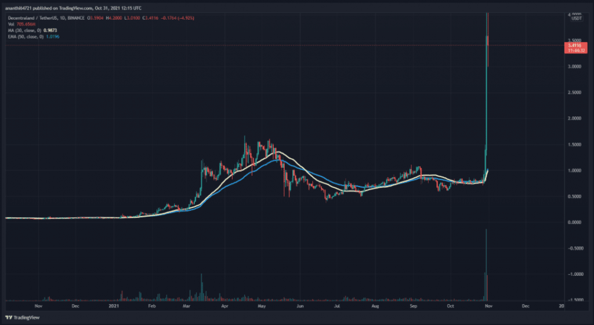Click the 2.0000 price axis level
Viewport: 594px width, 325px height.
[x=574, y=119]
